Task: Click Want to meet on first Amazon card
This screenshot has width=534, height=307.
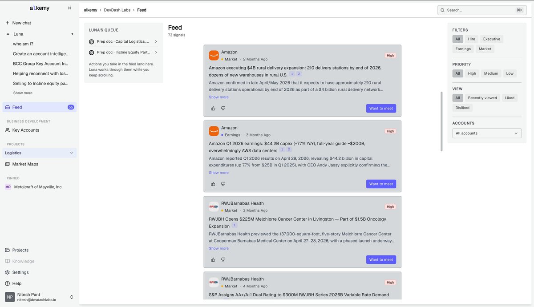Action: (x=381, y=108)
